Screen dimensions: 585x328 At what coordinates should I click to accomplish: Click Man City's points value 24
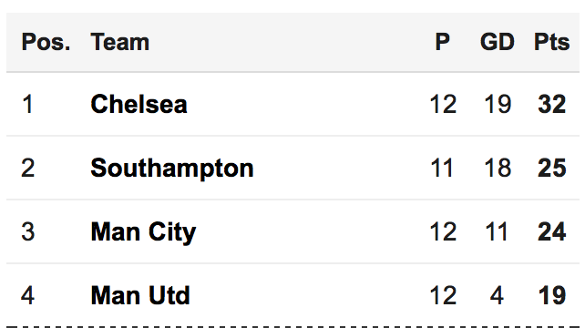[x=552, y=231]
